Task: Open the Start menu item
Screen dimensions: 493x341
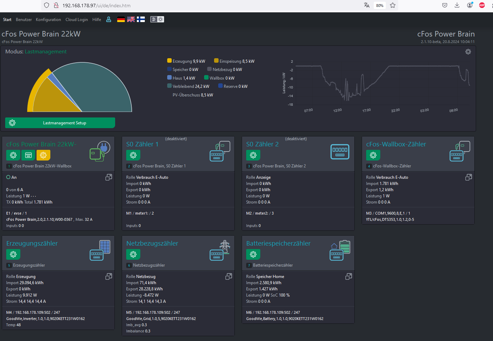Action: (7, 20)
